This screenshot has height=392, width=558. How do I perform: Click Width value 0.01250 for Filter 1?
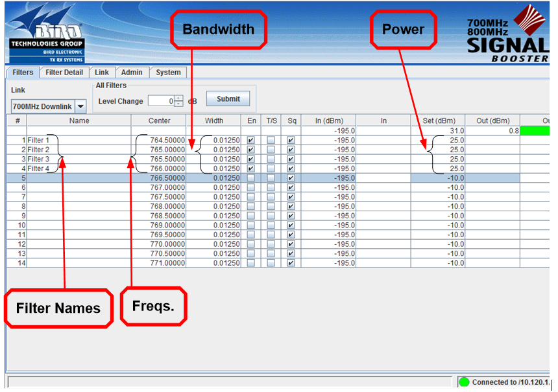(x=226, y=140)
